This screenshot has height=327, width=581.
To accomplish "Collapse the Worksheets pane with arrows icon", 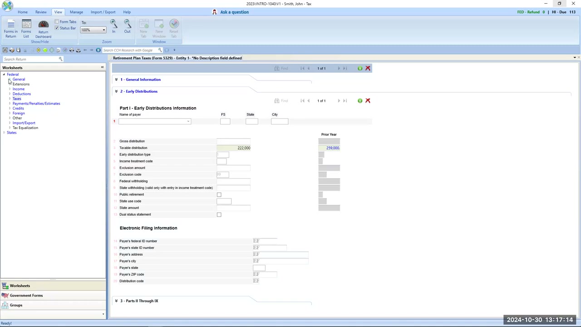I will (x=102, y=68).
